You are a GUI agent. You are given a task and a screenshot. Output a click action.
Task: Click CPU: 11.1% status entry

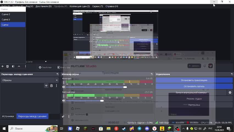207,123
